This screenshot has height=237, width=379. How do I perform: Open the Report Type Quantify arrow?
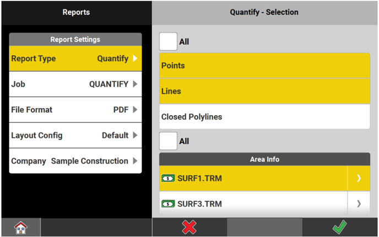click(135, 58)
